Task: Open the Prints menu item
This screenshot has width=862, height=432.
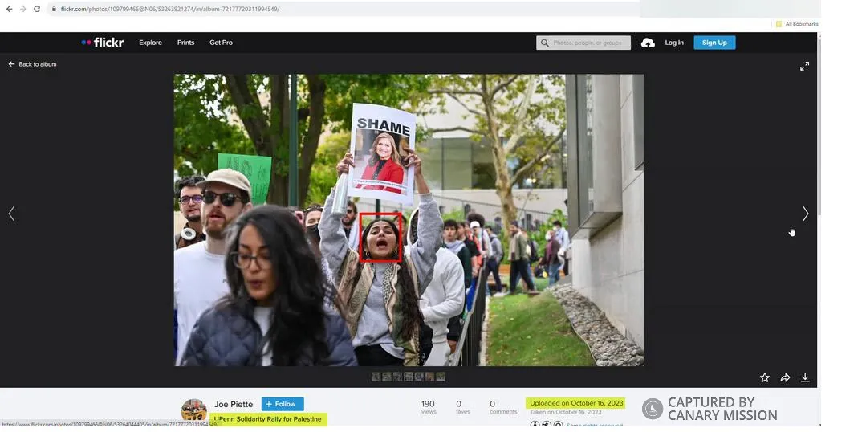Action: [x=186, y=43]
